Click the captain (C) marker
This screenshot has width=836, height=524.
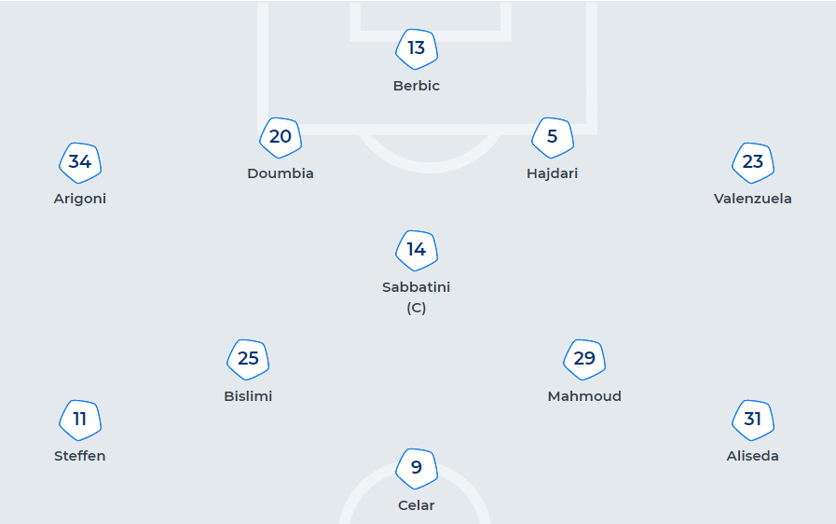click(416, 308)
